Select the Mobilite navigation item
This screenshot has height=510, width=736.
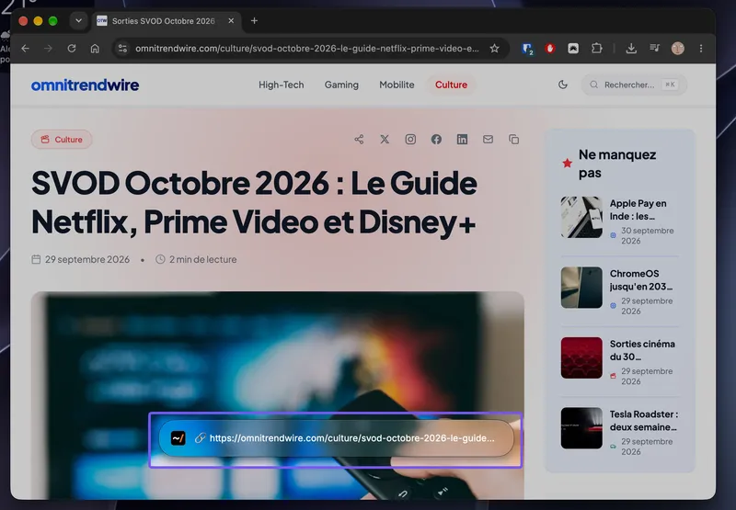(x=397, y=85)
